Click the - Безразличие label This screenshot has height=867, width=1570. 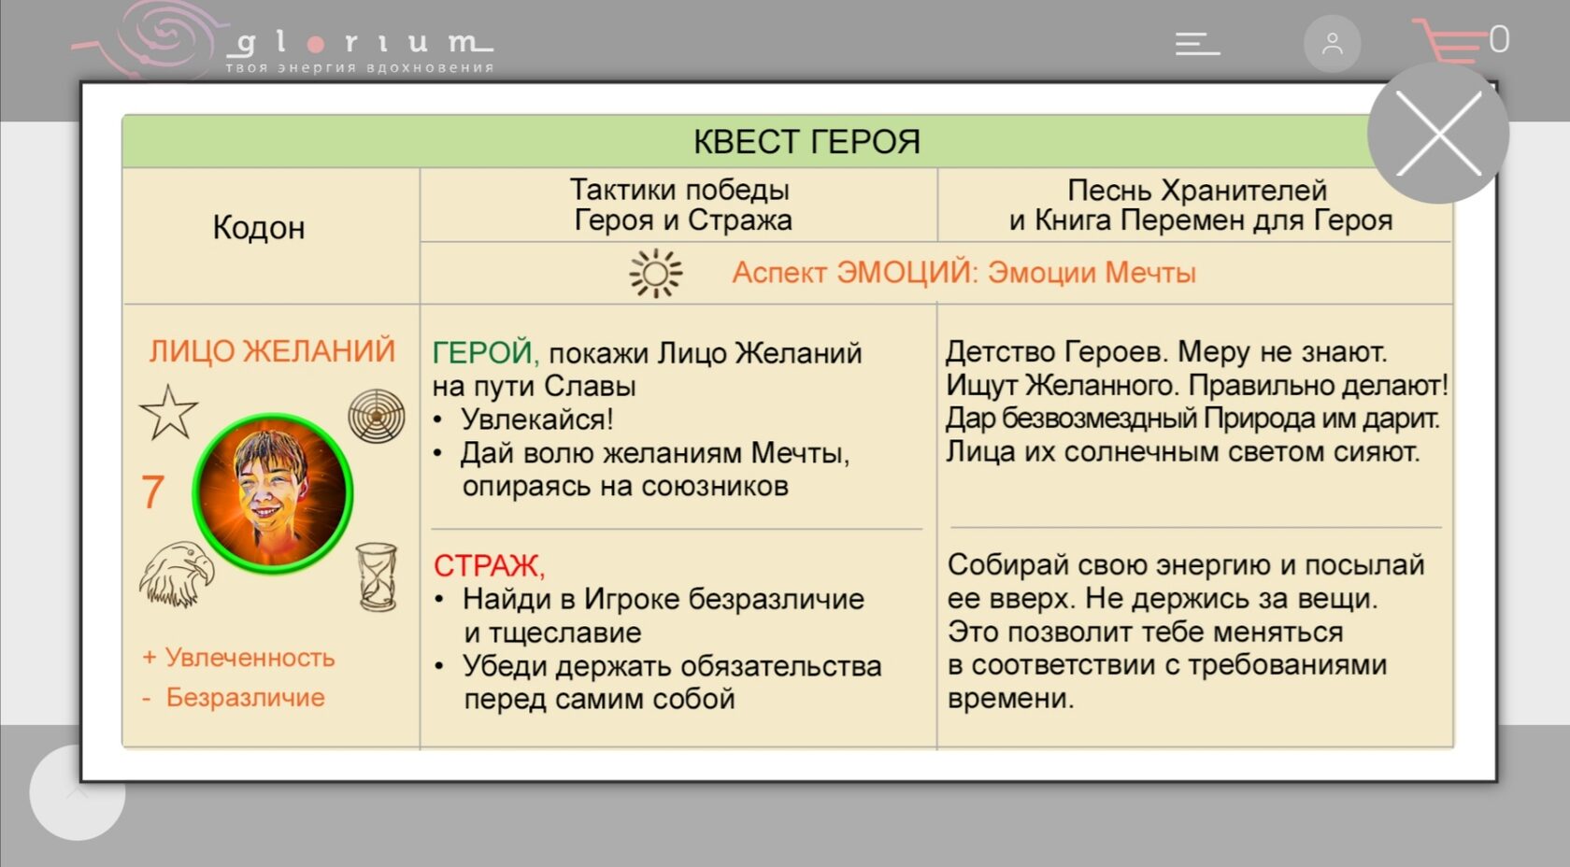tap(234, 697)
